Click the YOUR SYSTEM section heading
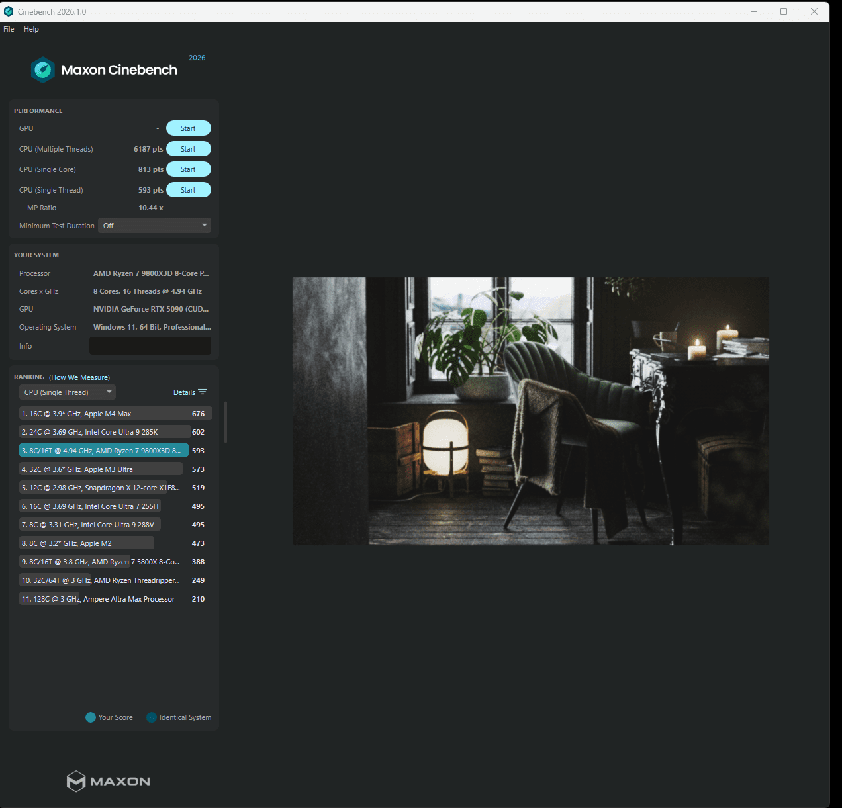This screenshot has width=842, height=808. click(x=36, y=255)
